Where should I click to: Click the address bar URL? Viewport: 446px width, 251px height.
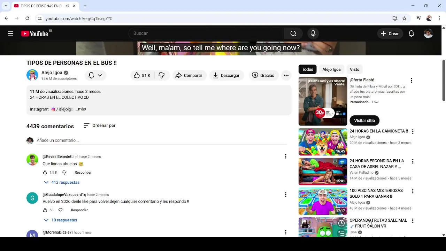tap(79, 18)
